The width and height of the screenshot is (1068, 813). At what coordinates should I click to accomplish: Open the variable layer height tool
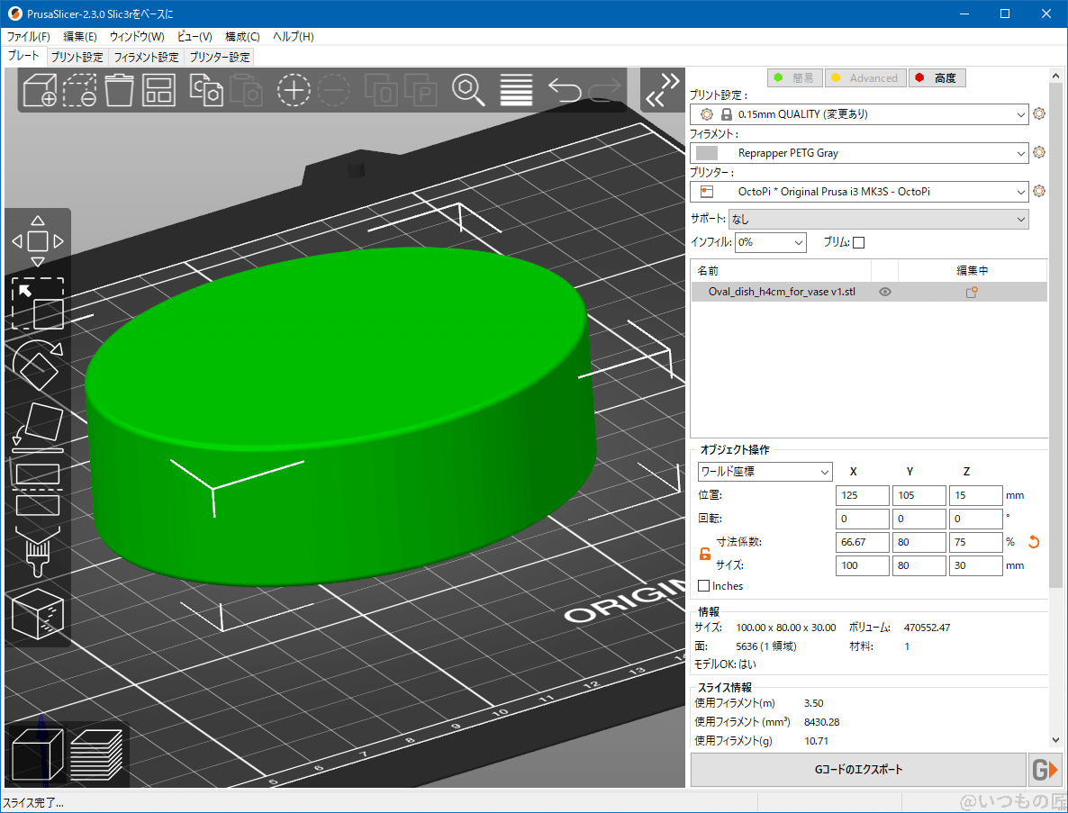[515, 89]
